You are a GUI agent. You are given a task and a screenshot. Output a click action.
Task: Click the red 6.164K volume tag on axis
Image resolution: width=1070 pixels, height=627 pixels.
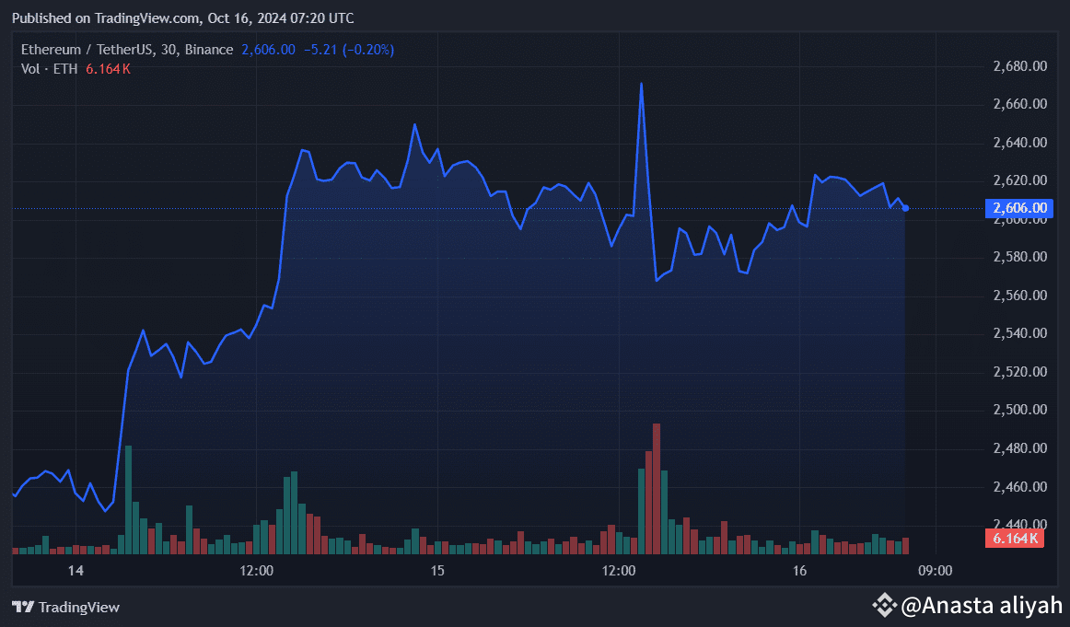click(1015, 539)
